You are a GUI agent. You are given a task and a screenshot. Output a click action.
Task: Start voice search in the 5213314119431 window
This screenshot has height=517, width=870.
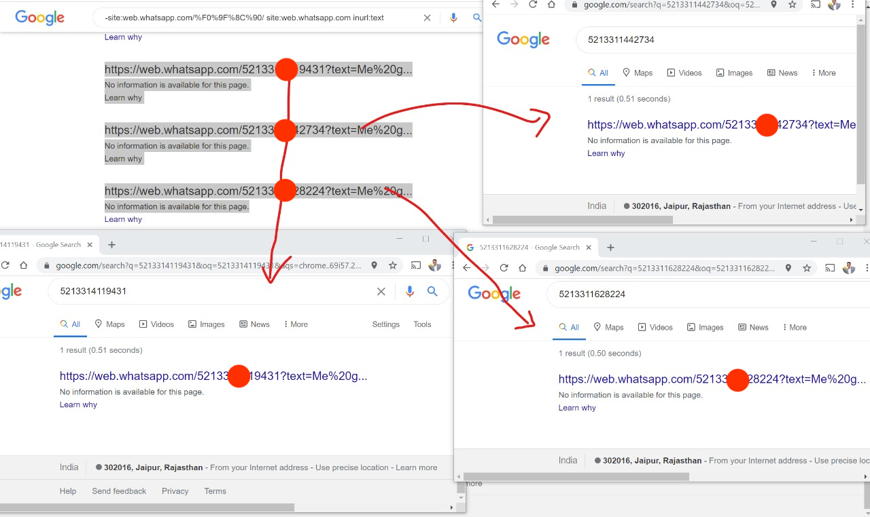click(410, 292)
